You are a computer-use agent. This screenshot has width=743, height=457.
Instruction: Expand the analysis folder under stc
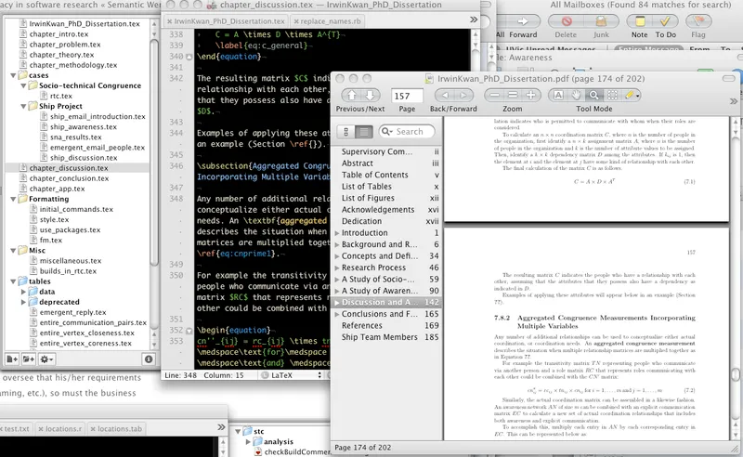pyautogui.click(x=248, y=442)
